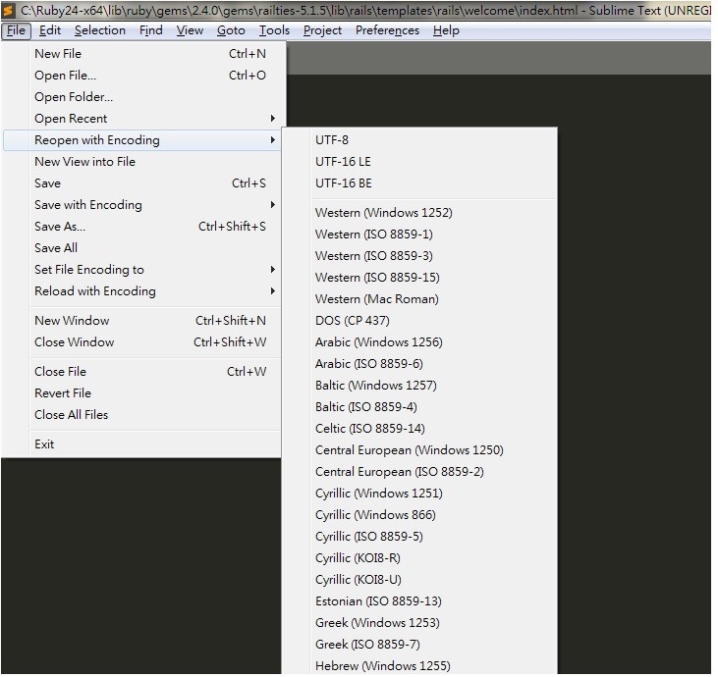Open the View menu
The image size is (718, 677).
[x=190, y=30]
